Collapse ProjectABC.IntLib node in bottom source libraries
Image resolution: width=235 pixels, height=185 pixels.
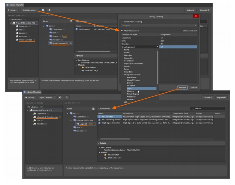tap(28, 110)
